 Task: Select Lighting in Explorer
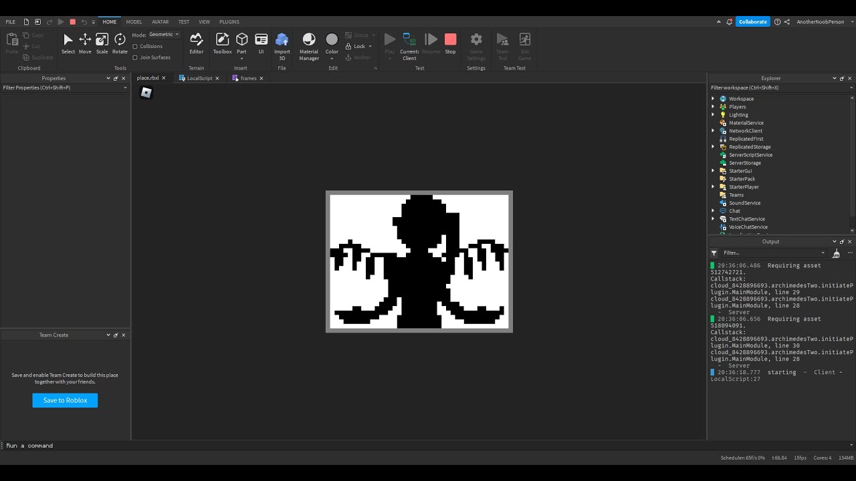(x=738, y=115)
